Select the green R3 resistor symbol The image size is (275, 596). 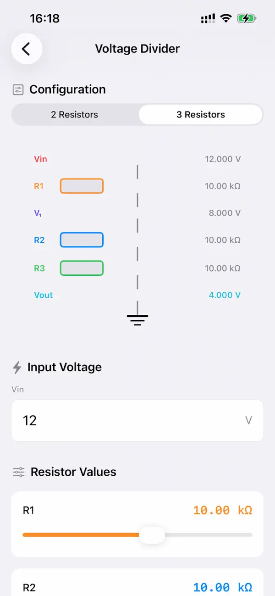(82, 268)
